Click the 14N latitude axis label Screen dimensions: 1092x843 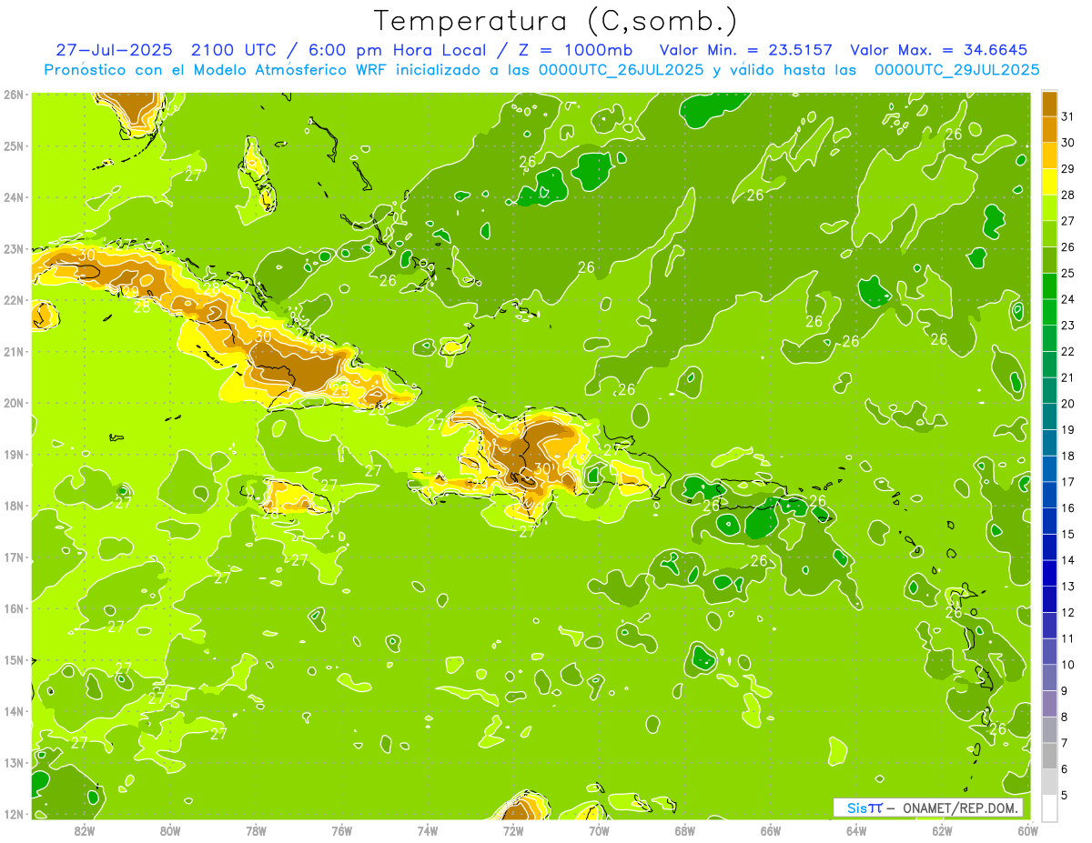tap(13, 711)
